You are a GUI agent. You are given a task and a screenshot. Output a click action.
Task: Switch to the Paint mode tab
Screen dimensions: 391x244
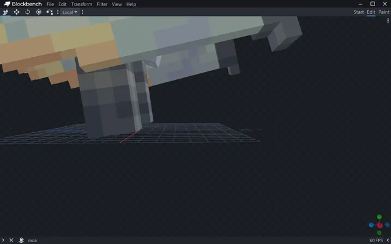coord(384,12)
